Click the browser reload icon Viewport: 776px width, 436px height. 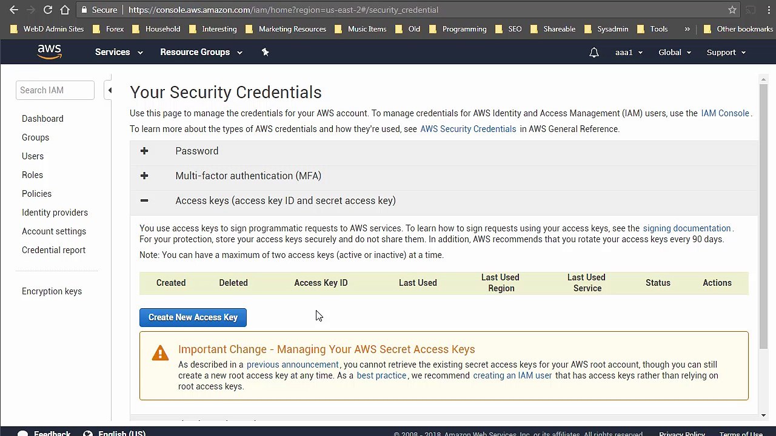pyautogui.click(x=48, y=10)
